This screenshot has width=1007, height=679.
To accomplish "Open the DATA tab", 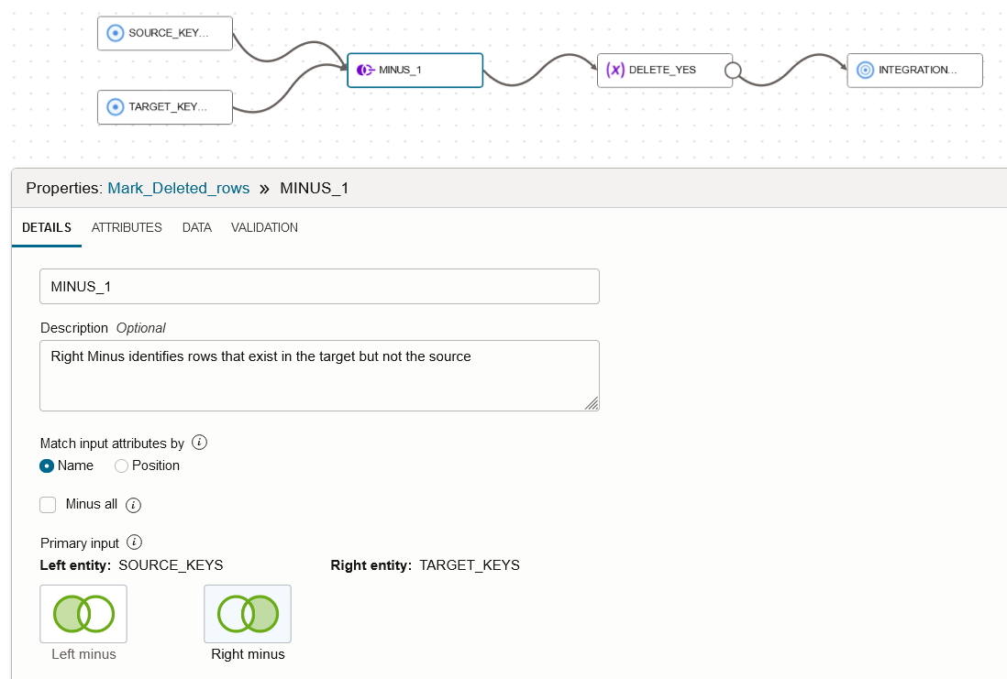I will 197,227.
